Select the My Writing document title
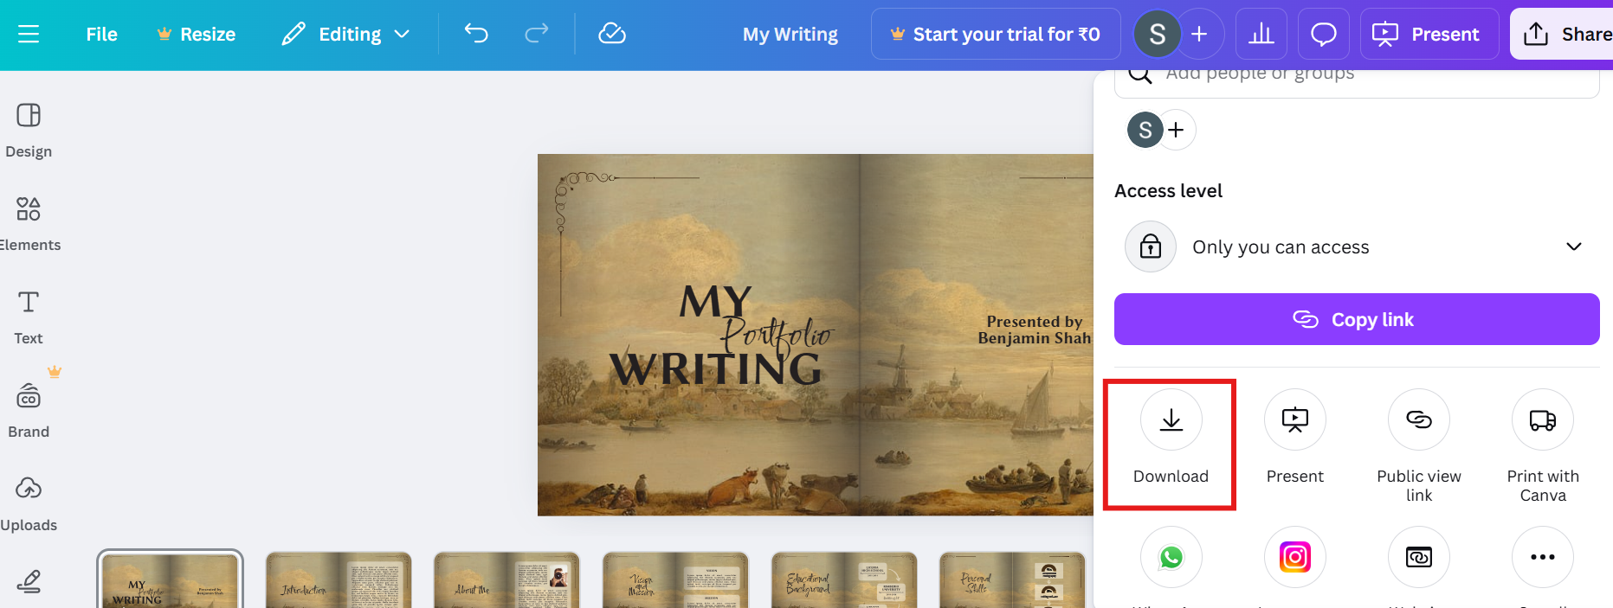The width and height of the screenshot is (1613, 608). pyautogui.click(x=790, y=34)
